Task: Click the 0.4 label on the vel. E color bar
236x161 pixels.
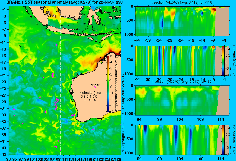Action: point(227,49)
